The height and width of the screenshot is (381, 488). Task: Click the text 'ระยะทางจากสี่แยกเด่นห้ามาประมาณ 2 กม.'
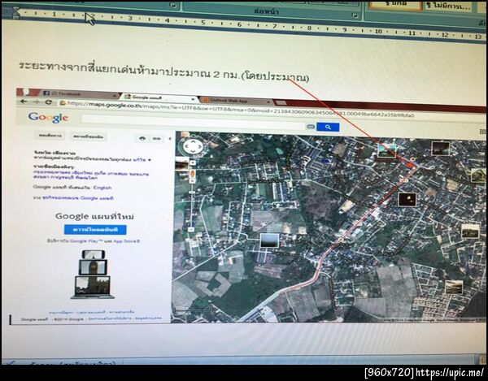(x=129, y=71)
